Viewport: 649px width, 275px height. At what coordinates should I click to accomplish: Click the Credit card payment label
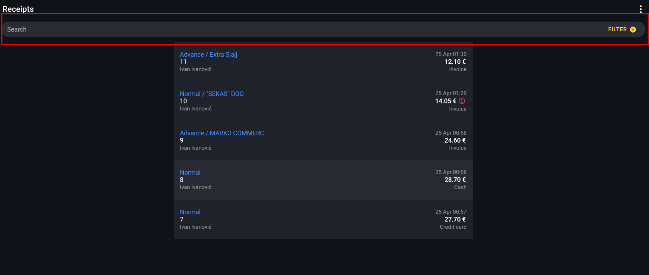pos(453,227)
